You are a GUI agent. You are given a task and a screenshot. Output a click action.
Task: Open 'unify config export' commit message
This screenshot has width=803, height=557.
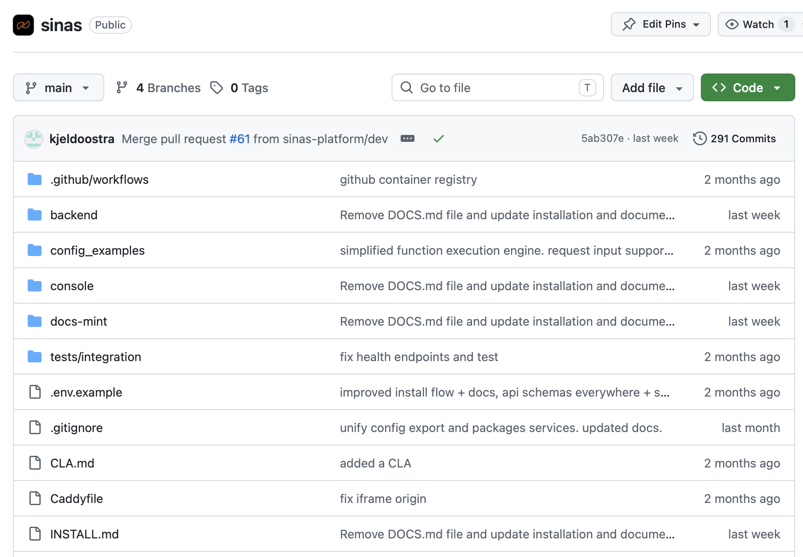pos(501,428)
